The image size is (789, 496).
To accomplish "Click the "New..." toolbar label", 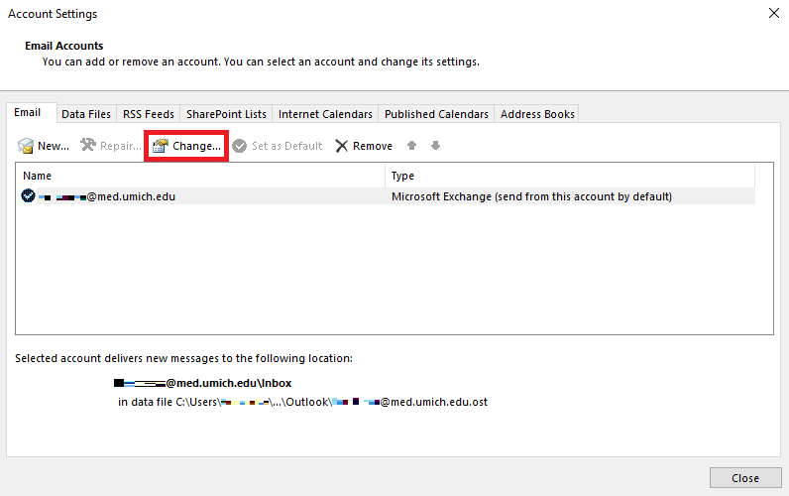I will click(54, 146).
